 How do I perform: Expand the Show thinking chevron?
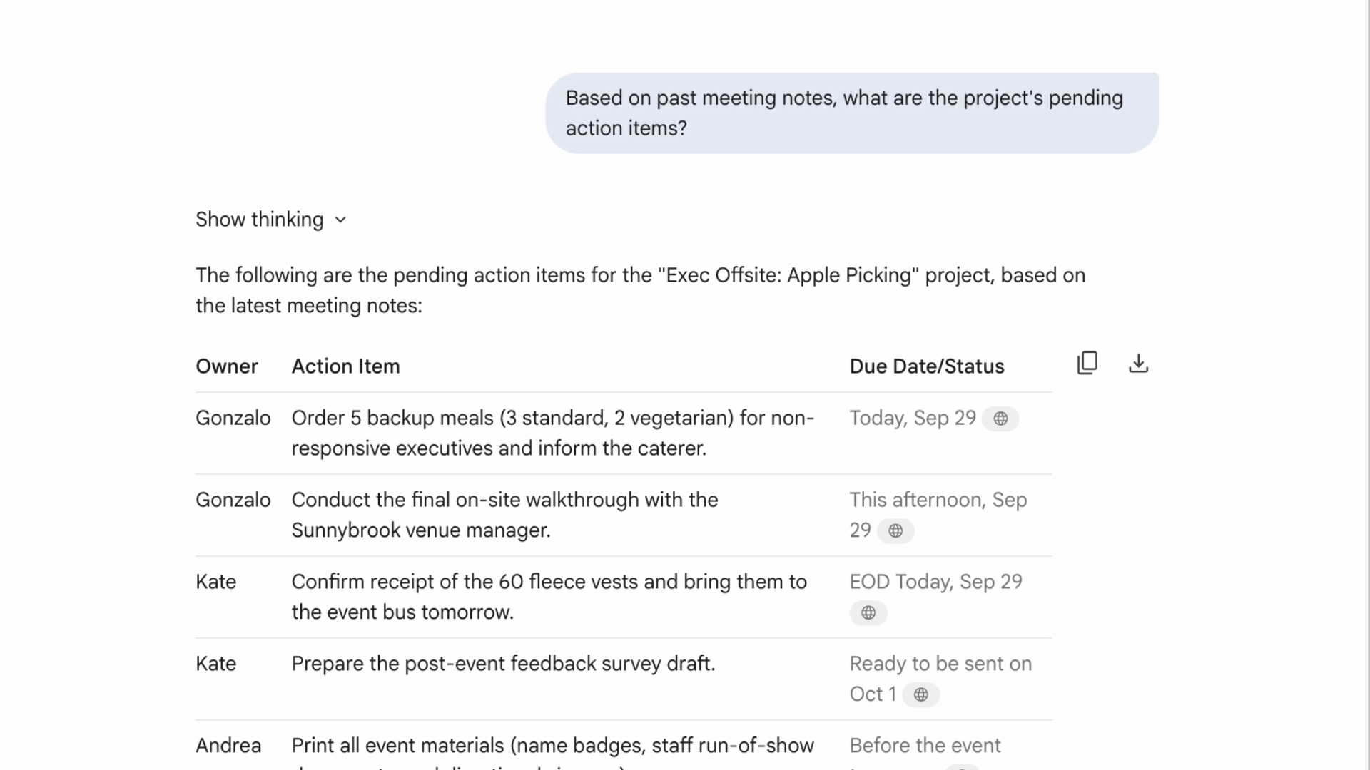point(340,220)
